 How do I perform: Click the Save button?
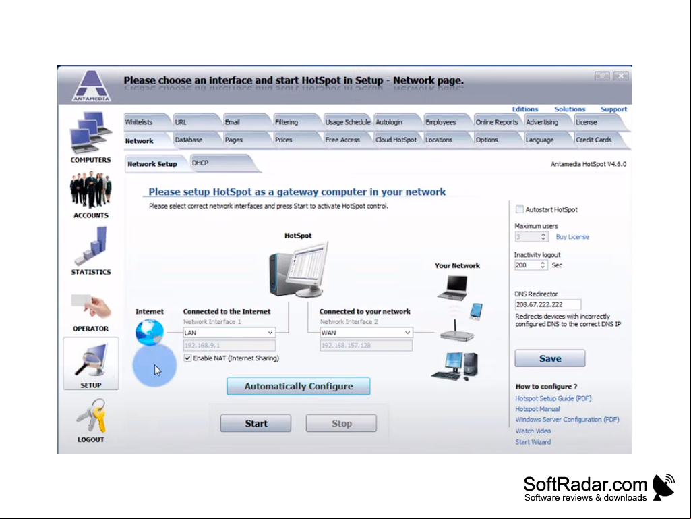coord(550,358)
